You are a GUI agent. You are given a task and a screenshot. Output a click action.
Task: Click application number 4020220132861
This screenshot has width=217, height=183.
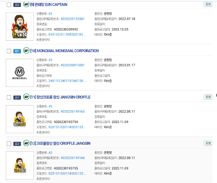(73, 19)
